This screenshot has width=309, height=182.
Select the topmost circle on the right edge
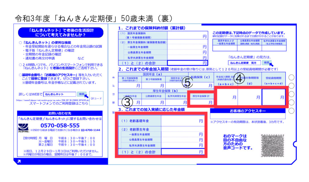click(291, 77)
